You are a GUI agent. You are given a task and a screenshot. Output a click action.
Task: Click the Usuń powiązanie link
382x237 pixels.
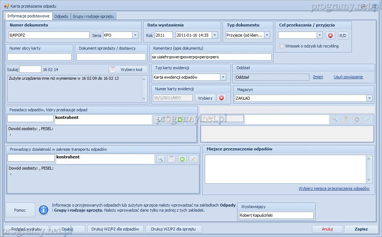(348, 77)
